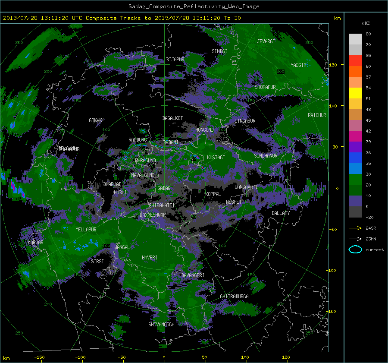Screen dimensions: 388x363
Task: Select the yellow 51 dBZ color swatch
Action: pyautogui.click(x=355, y=93)
